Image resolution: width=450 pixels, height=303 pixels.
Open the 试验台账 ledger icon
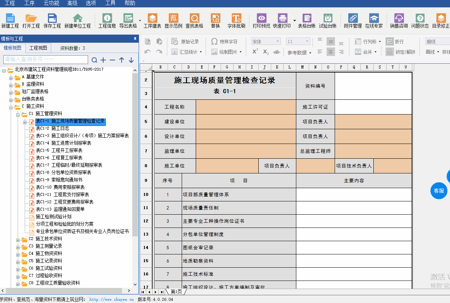click(328, 21)
